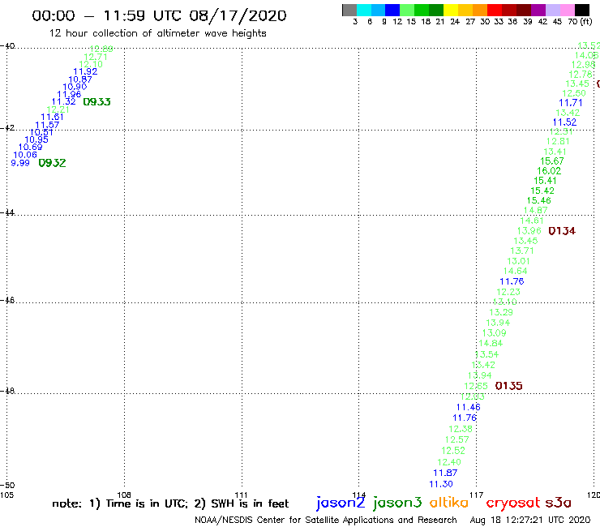The width and height of the screenshot is (600, 527).
Task: Click the 11.52 blue wave height value
Action: pos(564,122)
